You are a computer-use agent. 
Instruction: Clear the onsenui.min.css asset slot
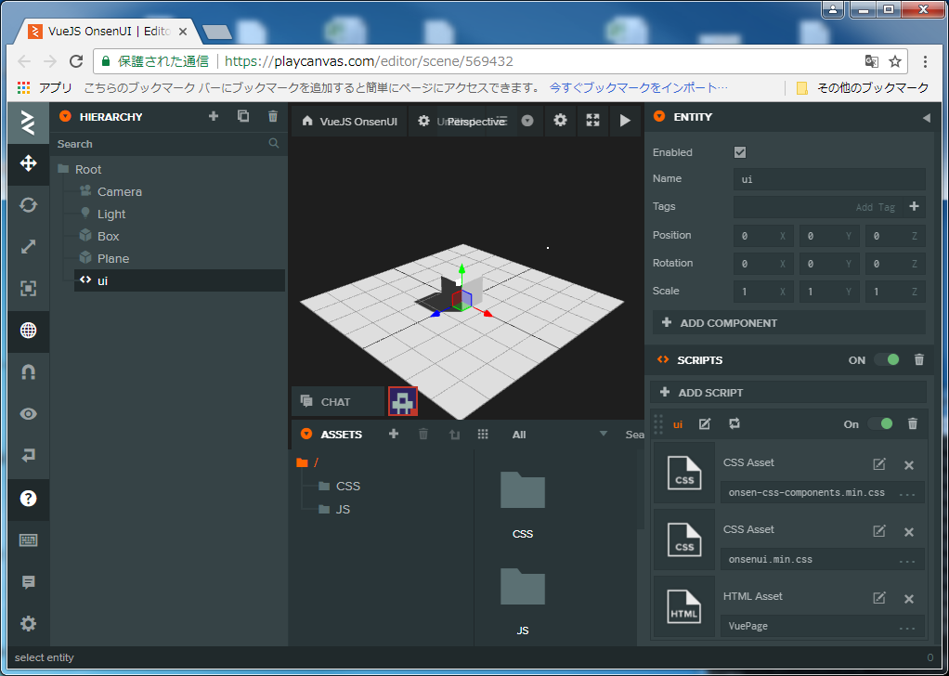coord(908,533)
